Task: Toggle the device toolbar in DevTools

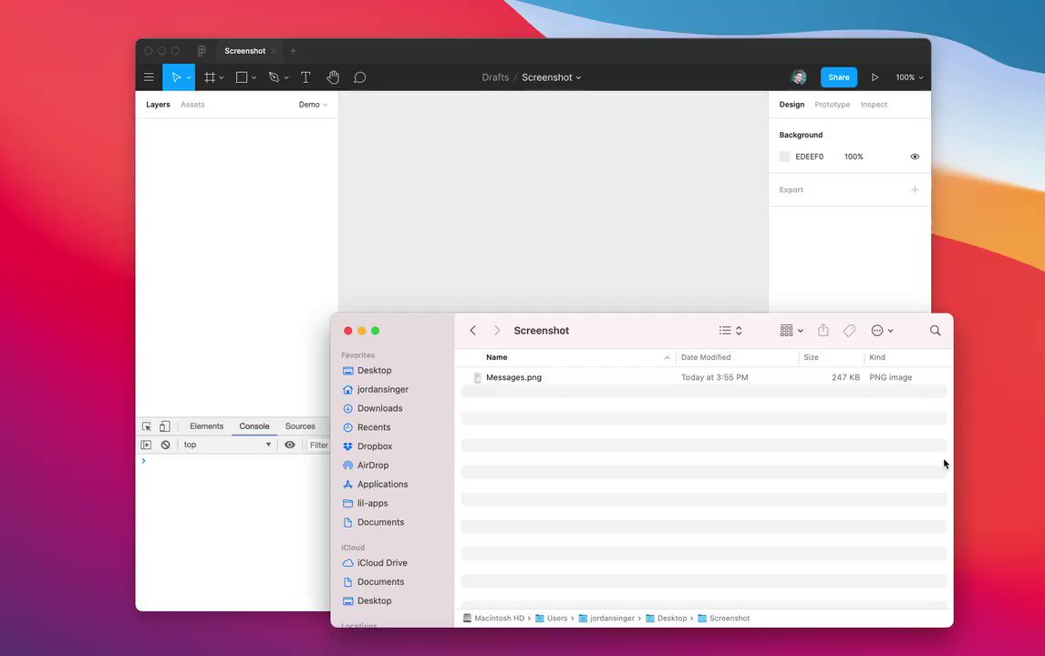Action: tap(165, 426)
